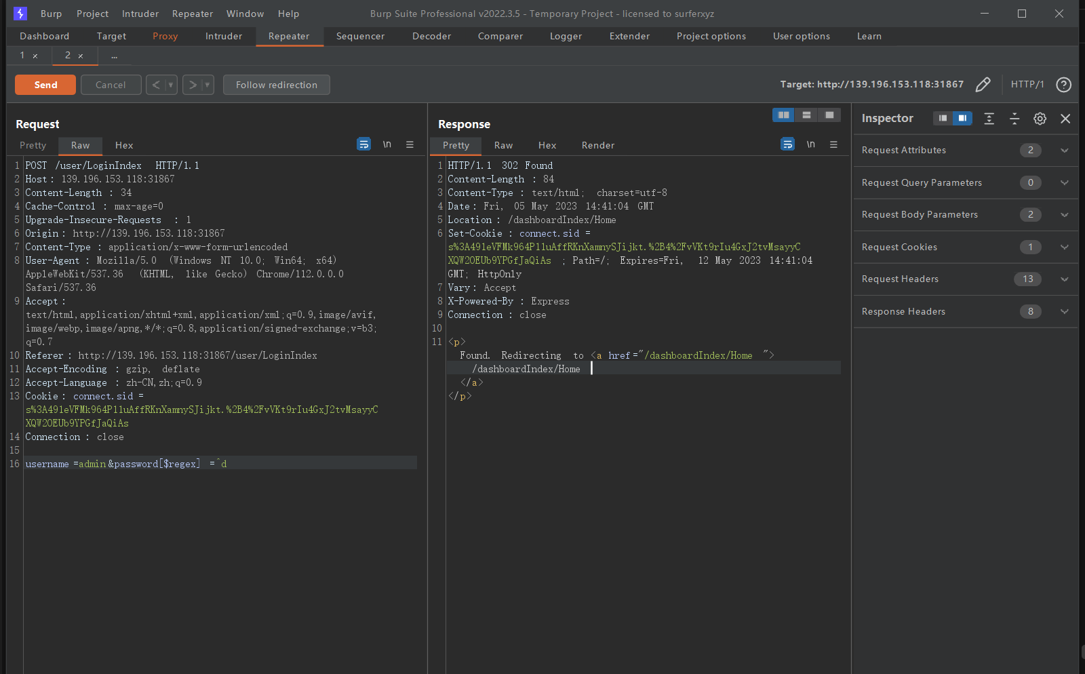Switch to the Proxy tab
1085x674 pixels.
coord(165,36)
